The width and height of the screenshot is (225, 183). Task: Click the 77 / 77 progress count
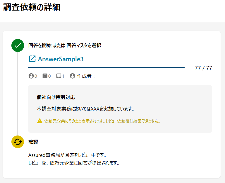(x=203, y=68)
